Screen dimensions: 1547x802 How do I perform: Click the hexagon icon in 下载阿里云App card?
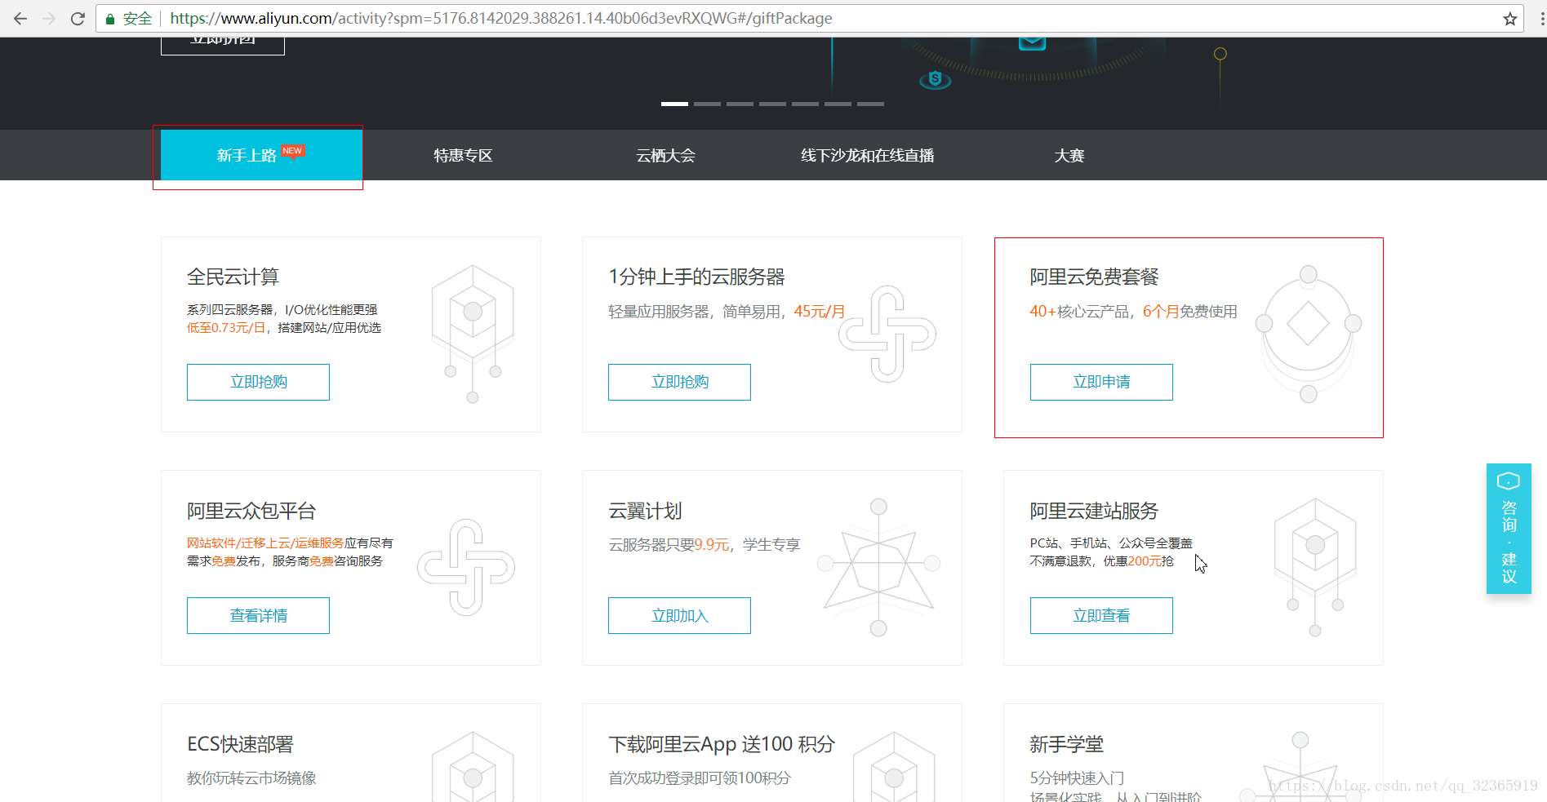[x=894, y=767]
